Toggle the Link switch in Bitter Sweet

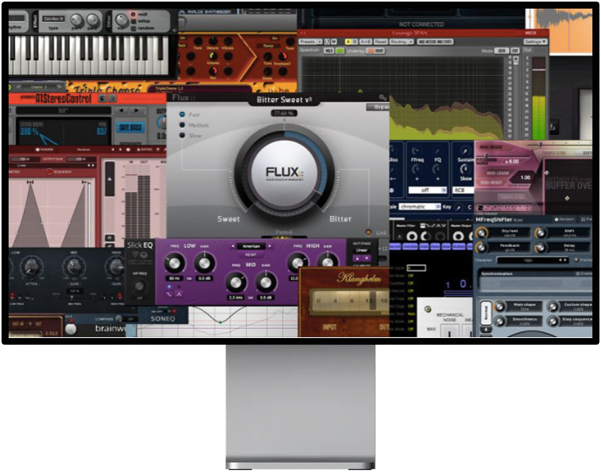[369, 232]
